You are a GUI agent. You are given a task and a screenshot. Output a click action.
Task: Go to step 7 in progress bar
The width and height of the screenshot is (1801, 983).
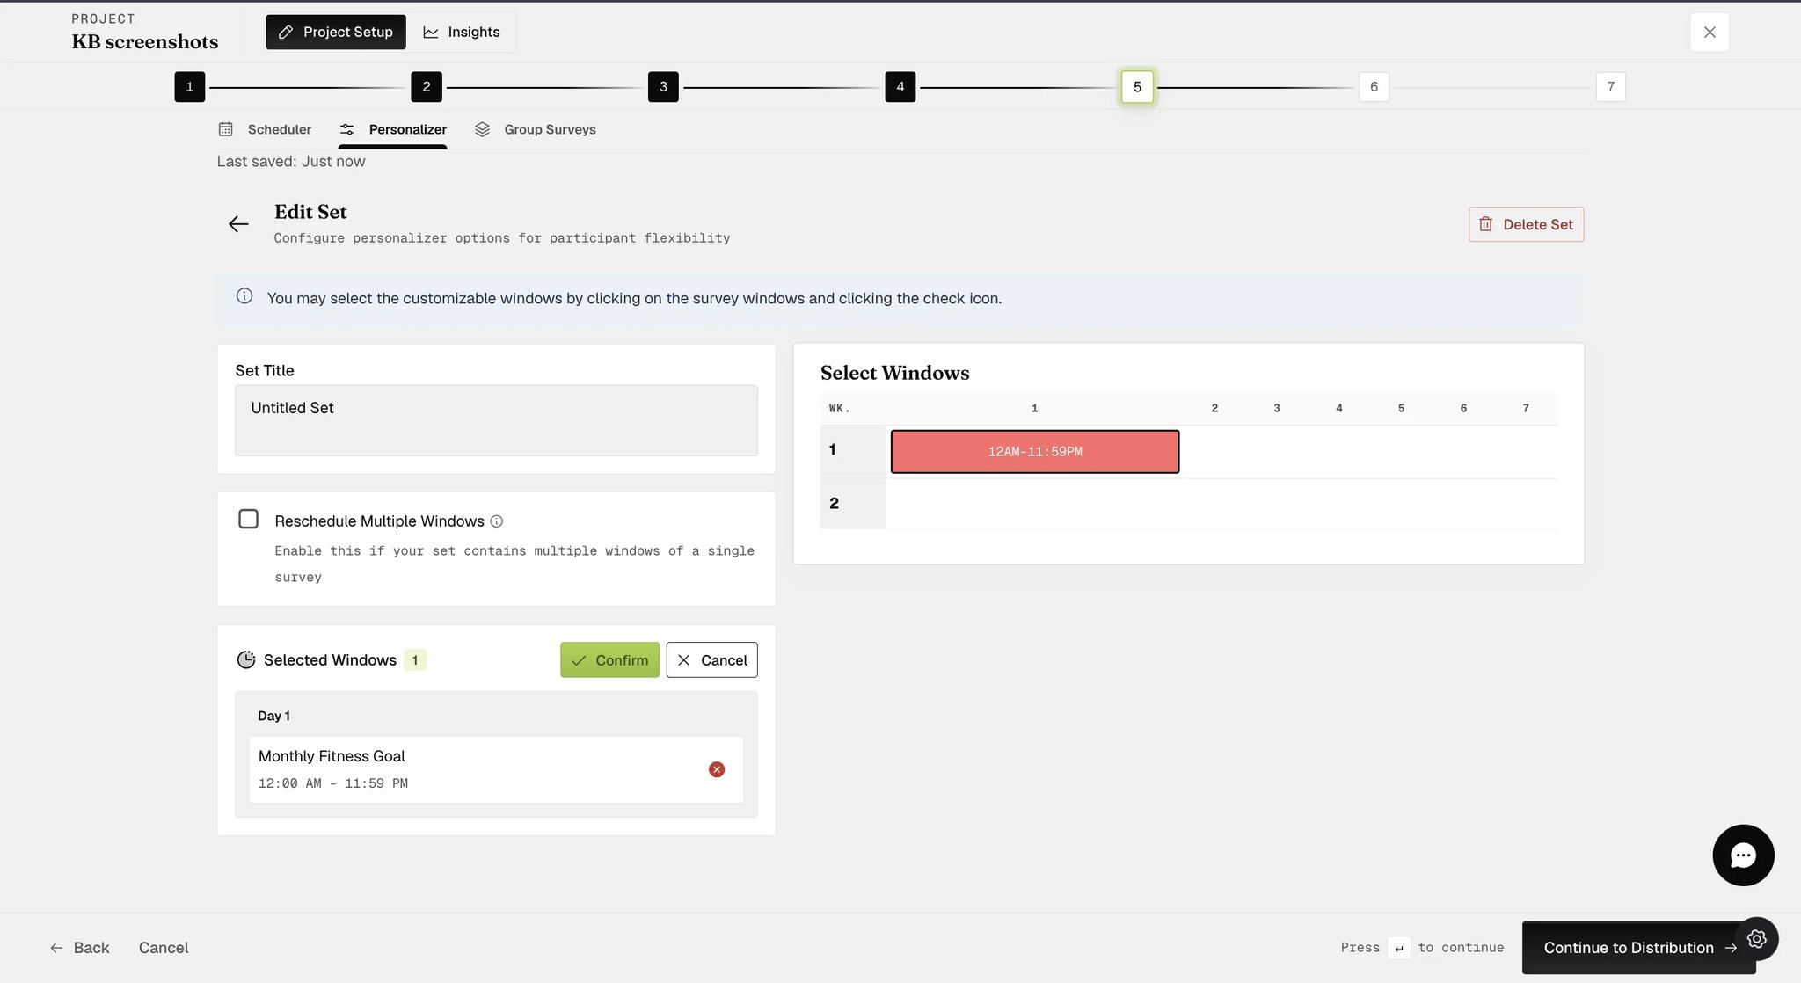point(1611,87)
